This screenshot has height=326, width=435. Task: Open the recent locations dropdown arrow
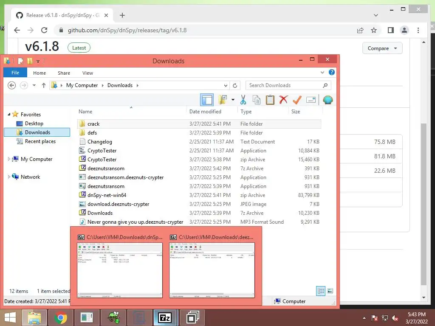click(34, 85)
